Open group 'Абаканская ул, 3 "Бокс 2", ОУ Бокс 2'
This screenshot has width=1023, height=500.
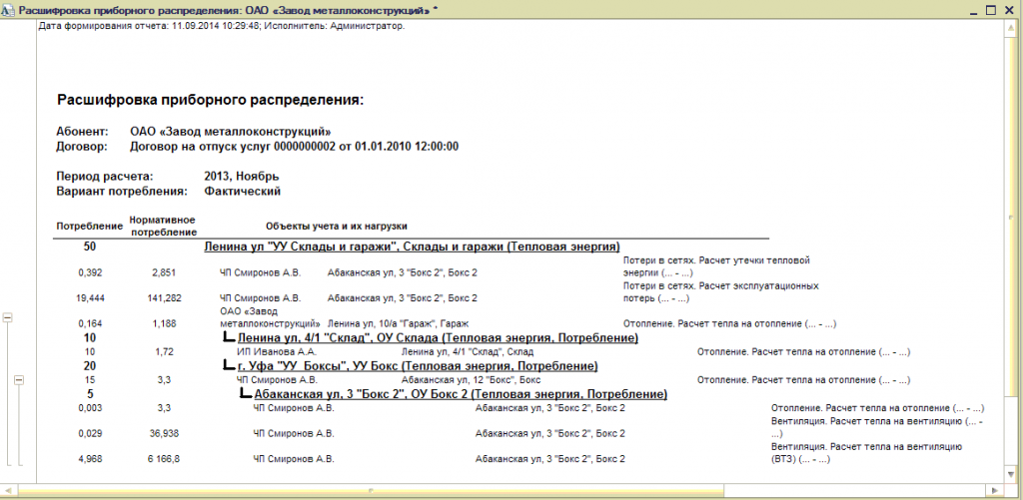pos(461,394)
